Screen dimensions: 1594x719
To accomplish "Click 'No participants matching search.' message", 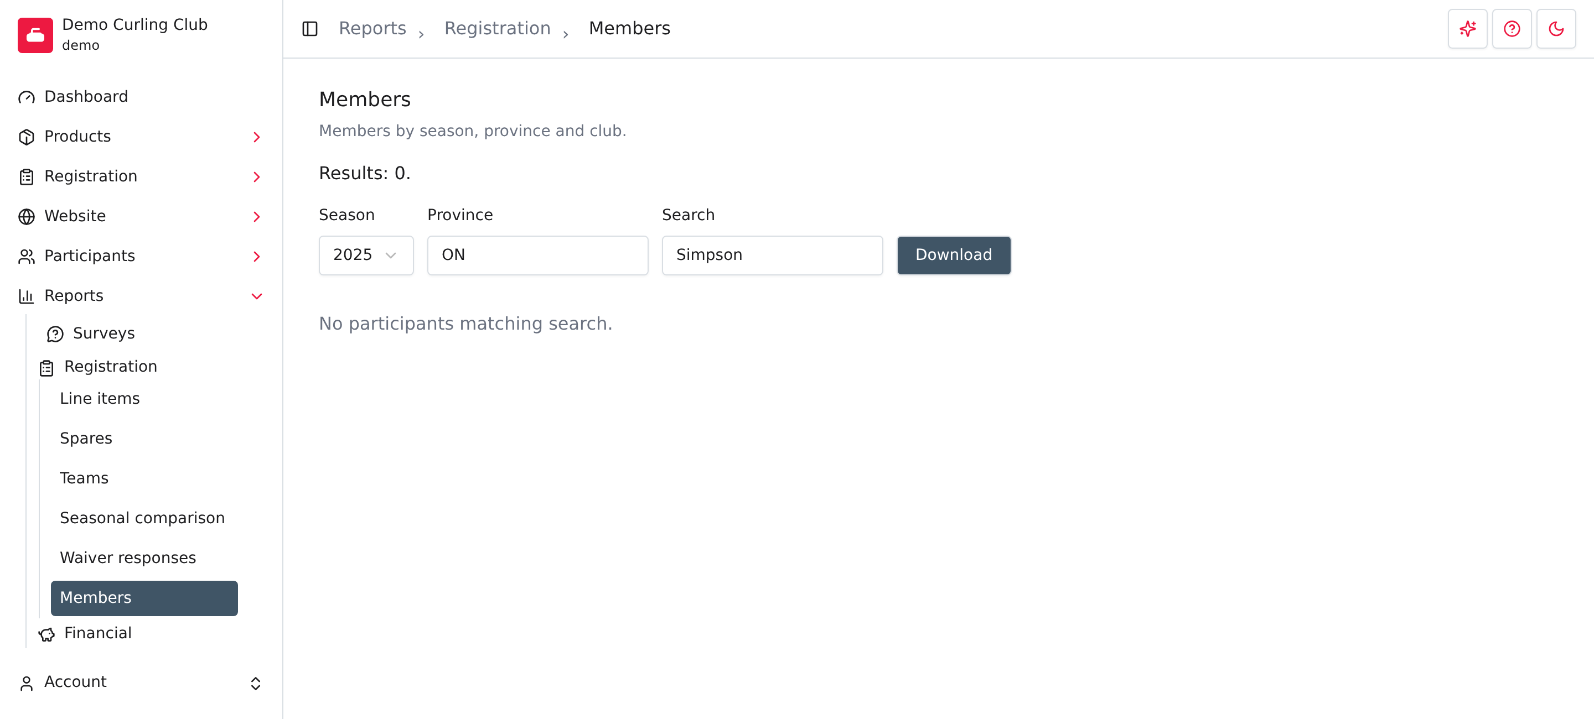I will pyautogui.click(x=465, y=324).
